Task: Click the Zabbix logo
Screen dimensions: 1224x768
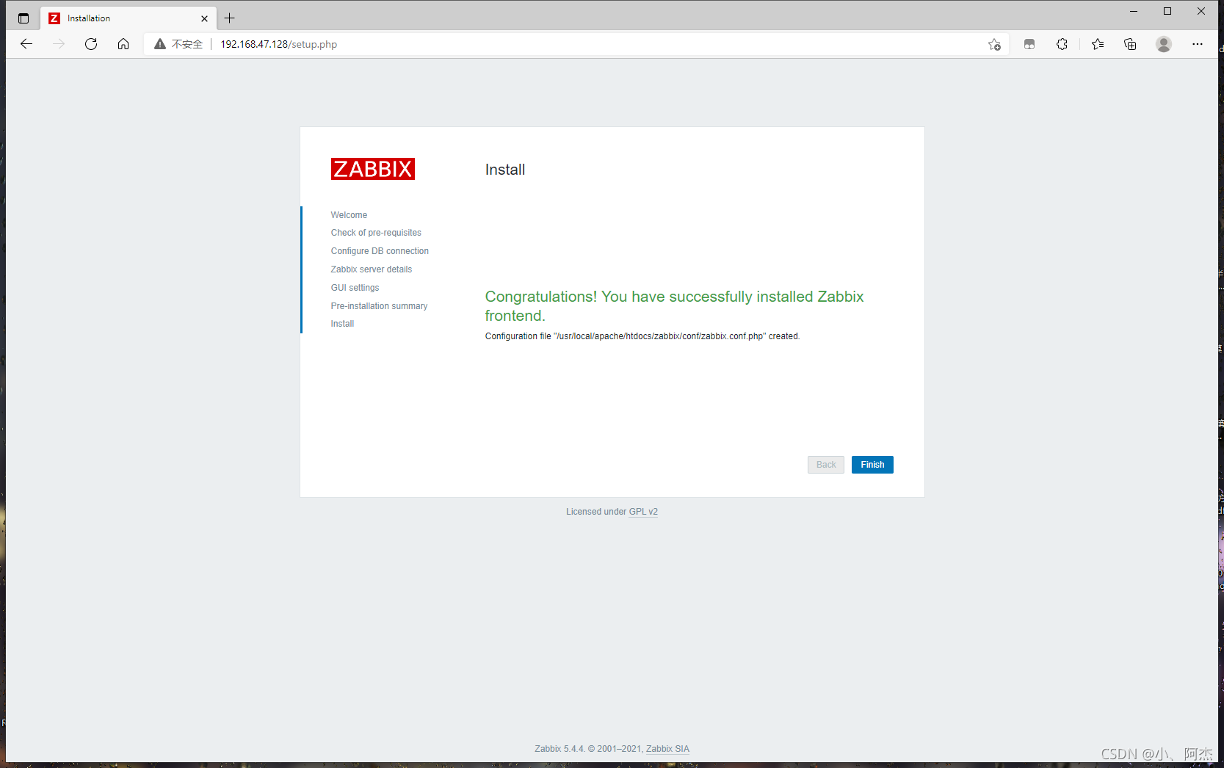Action: [x=372, y=169]
